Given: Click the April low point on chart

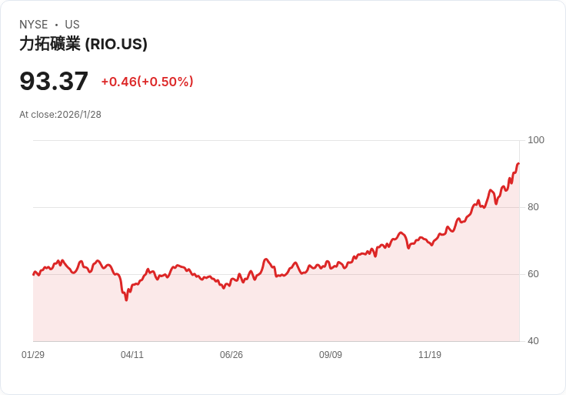Looking at the screenshot, I should [126, 300].
